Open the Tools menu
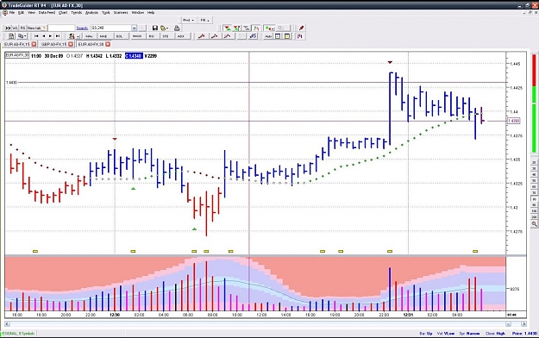The image size is (539, 338). tap(106, 12)
